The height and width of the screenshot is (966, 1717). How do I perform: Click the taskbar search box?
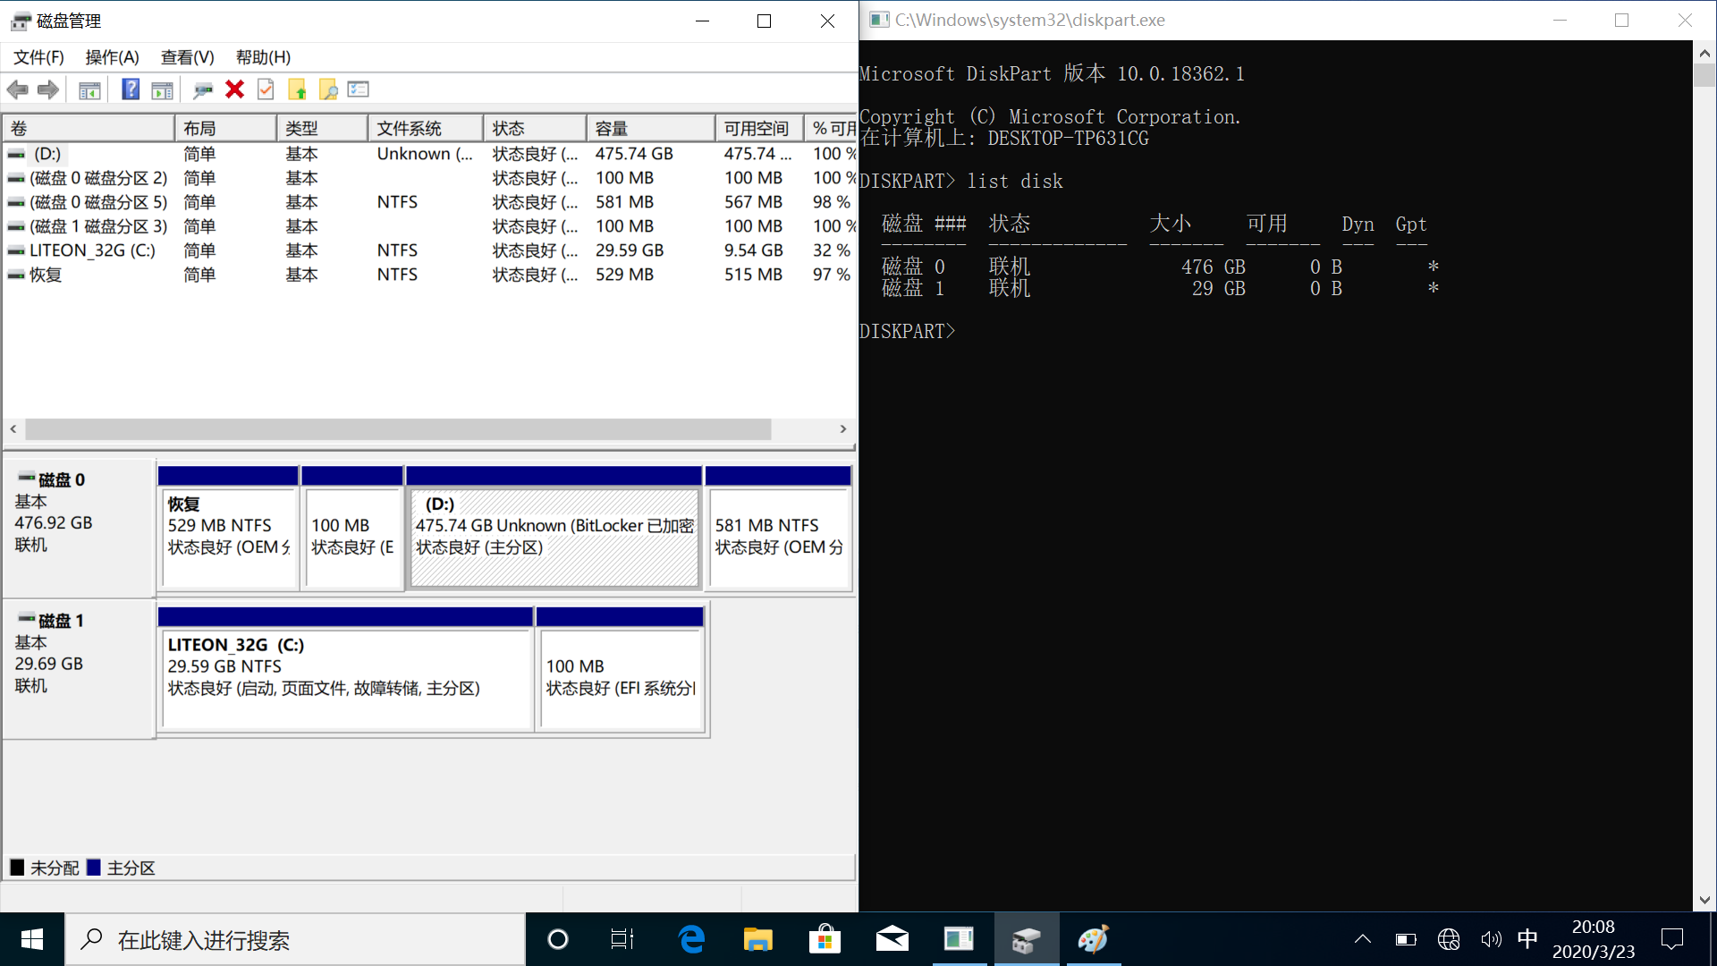pos(295,939)
